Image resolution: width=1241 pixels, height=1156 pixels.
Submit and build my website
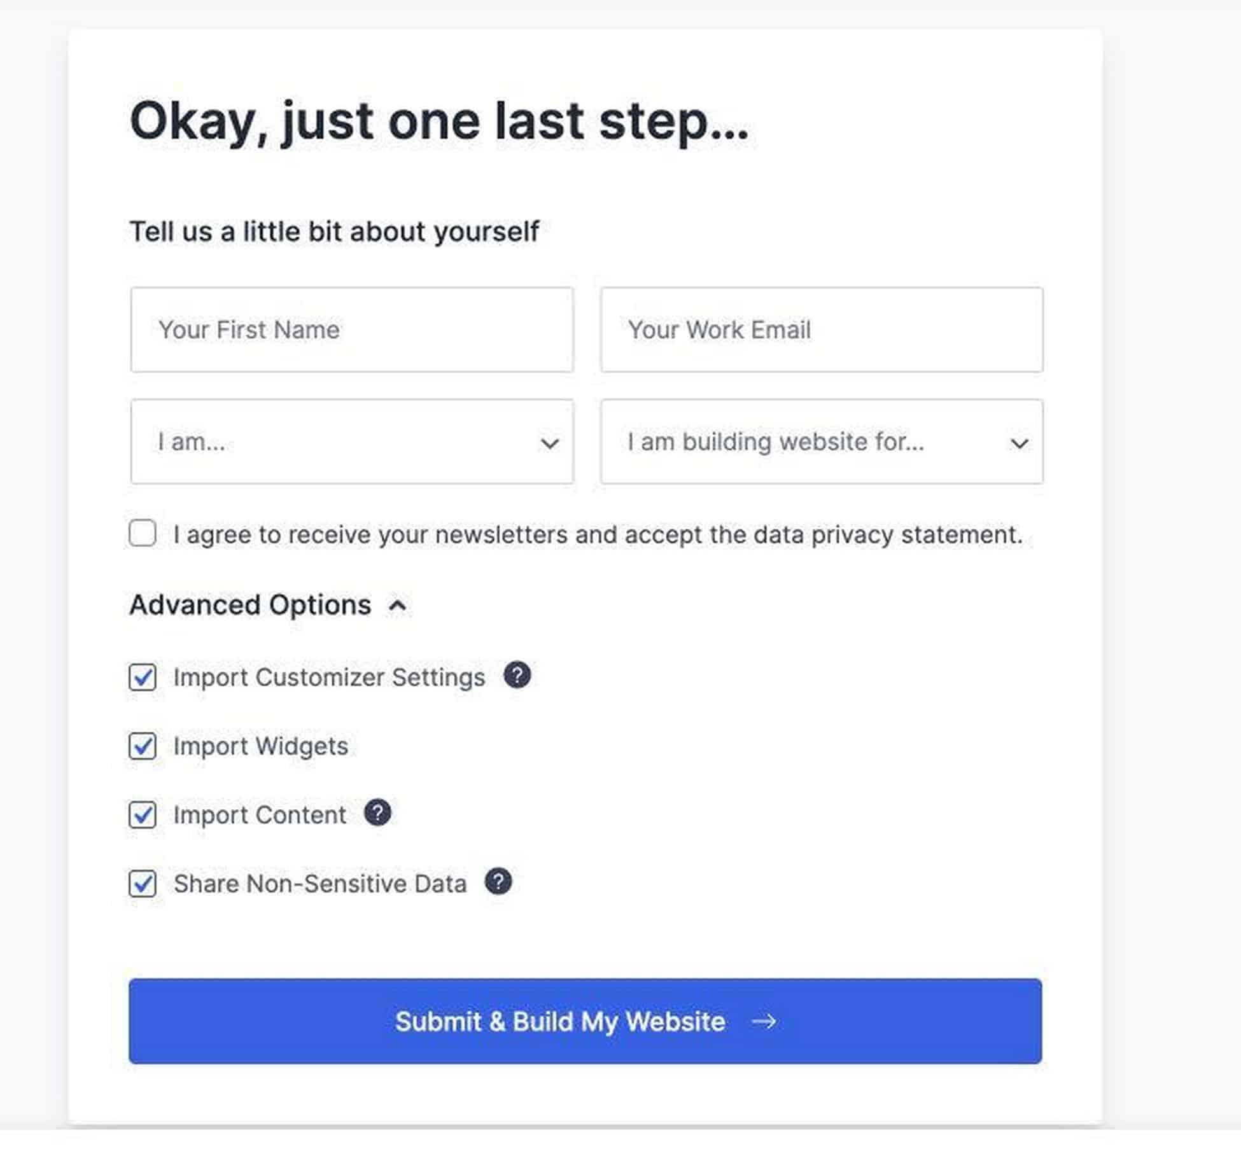tap(585, 1020)
